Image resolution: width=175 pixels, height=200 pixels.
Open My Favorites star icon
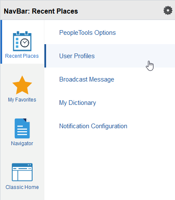tap(22, 85)
